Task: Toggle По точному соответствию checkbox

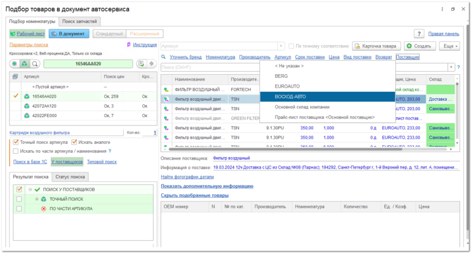Action: click(291, 46)
